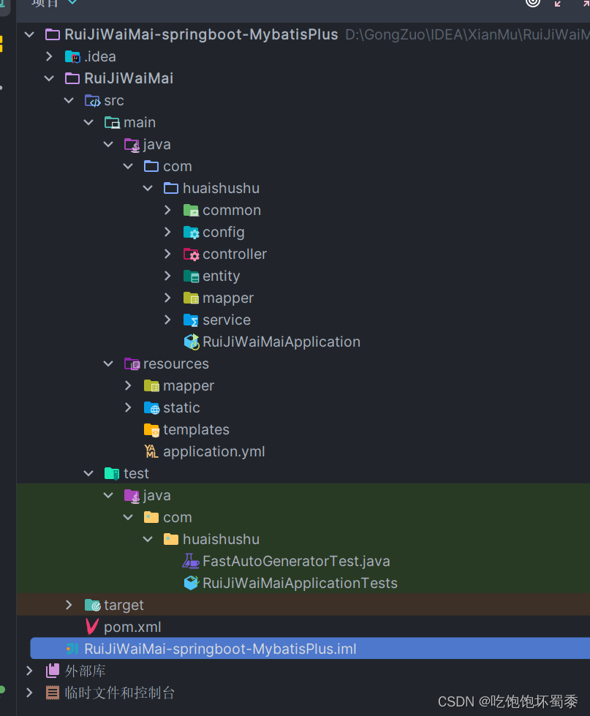This screenshot has height=716, width=590.
Task: Select the templates folder
Action: click(196, 430)
